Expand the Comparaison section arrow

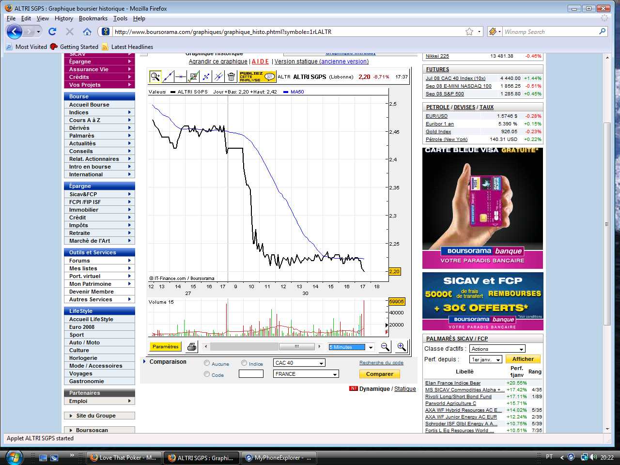[145, 362]
